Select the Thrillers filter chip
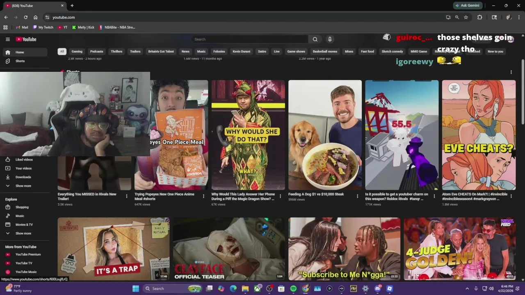 (x=116, y=52)
